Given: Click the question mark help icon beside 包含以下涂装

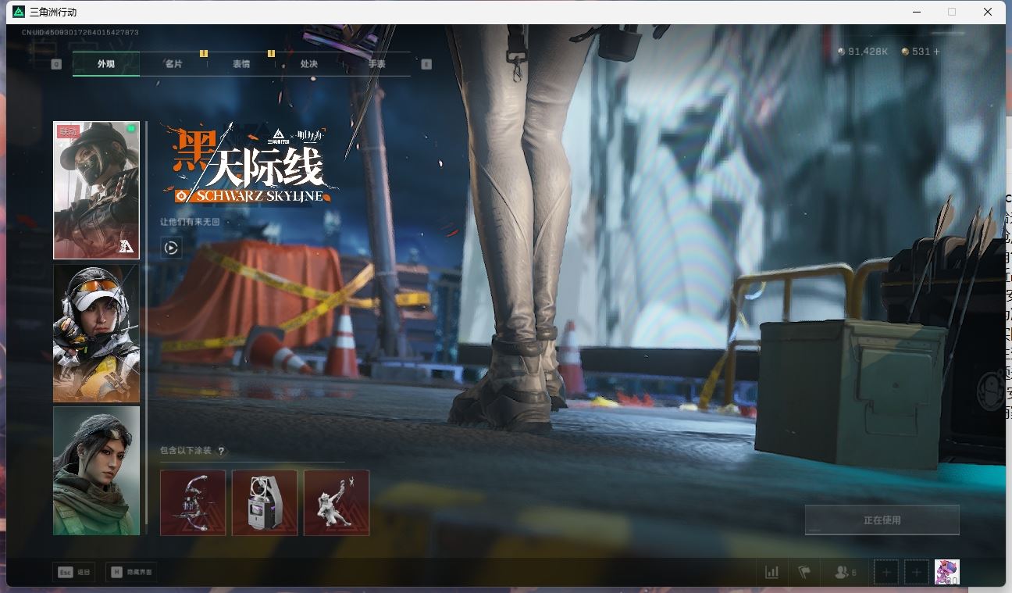Looking at the screenshot, I should click(221, 451).
